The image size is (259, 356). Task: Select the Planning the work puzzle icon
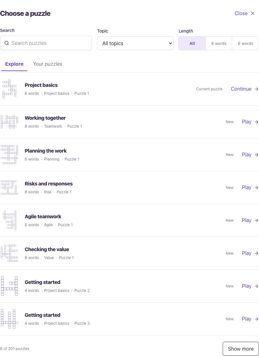[x=9, y=154]
